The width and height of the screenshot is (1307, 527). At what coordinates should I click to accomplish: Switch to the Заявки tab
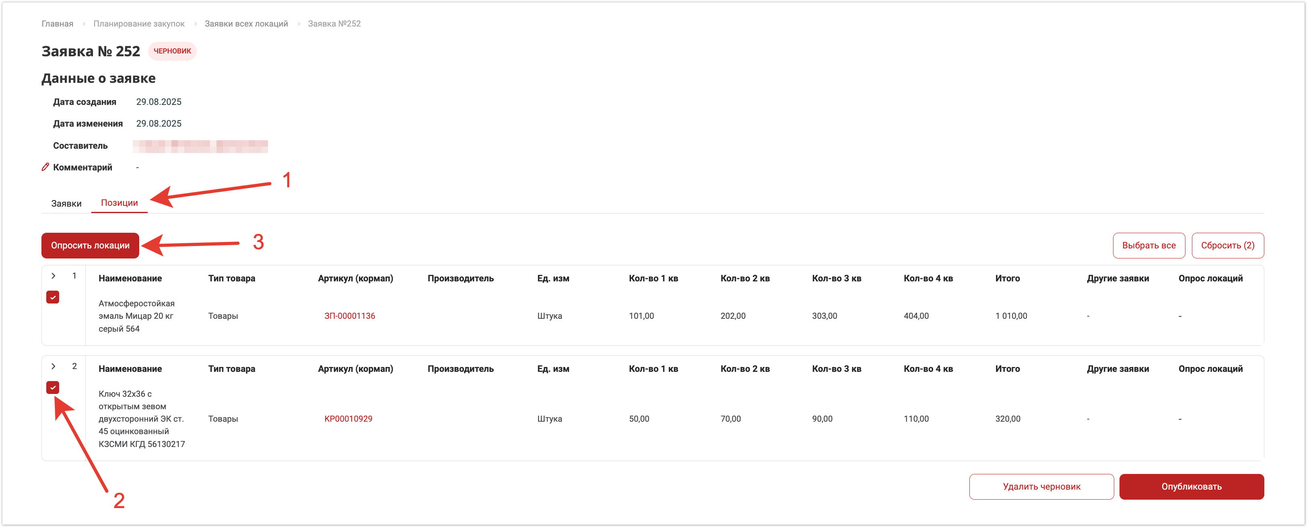66,203
